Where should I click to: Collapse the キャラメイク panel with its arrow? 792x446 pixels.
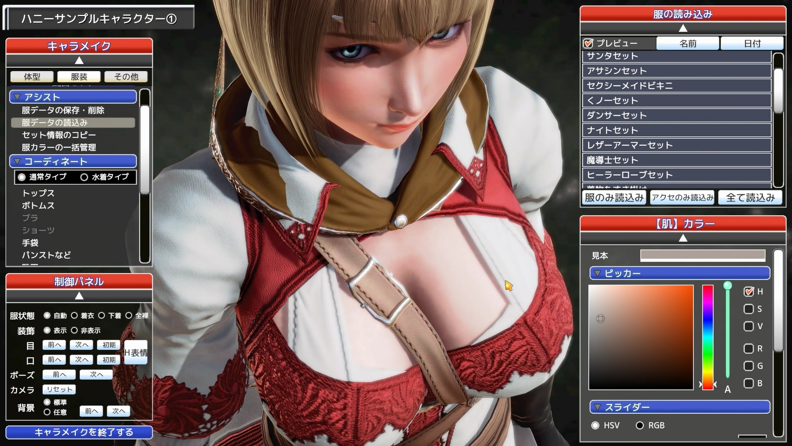(x=79, y=61)
